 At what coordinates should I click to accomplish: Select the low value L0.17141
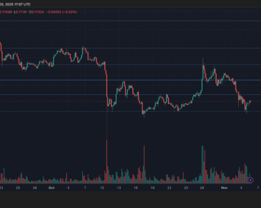click(x=21, y=12)
